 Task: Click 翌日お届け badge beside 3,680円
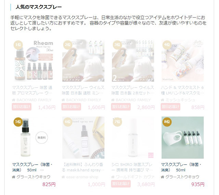tap(121, 184)
